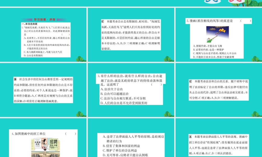Image resolution: width=262 pixels, height=157 pixels.
Task: Open the slide explaining answer B about 规则的约束和限制
Action: (43, 90)
